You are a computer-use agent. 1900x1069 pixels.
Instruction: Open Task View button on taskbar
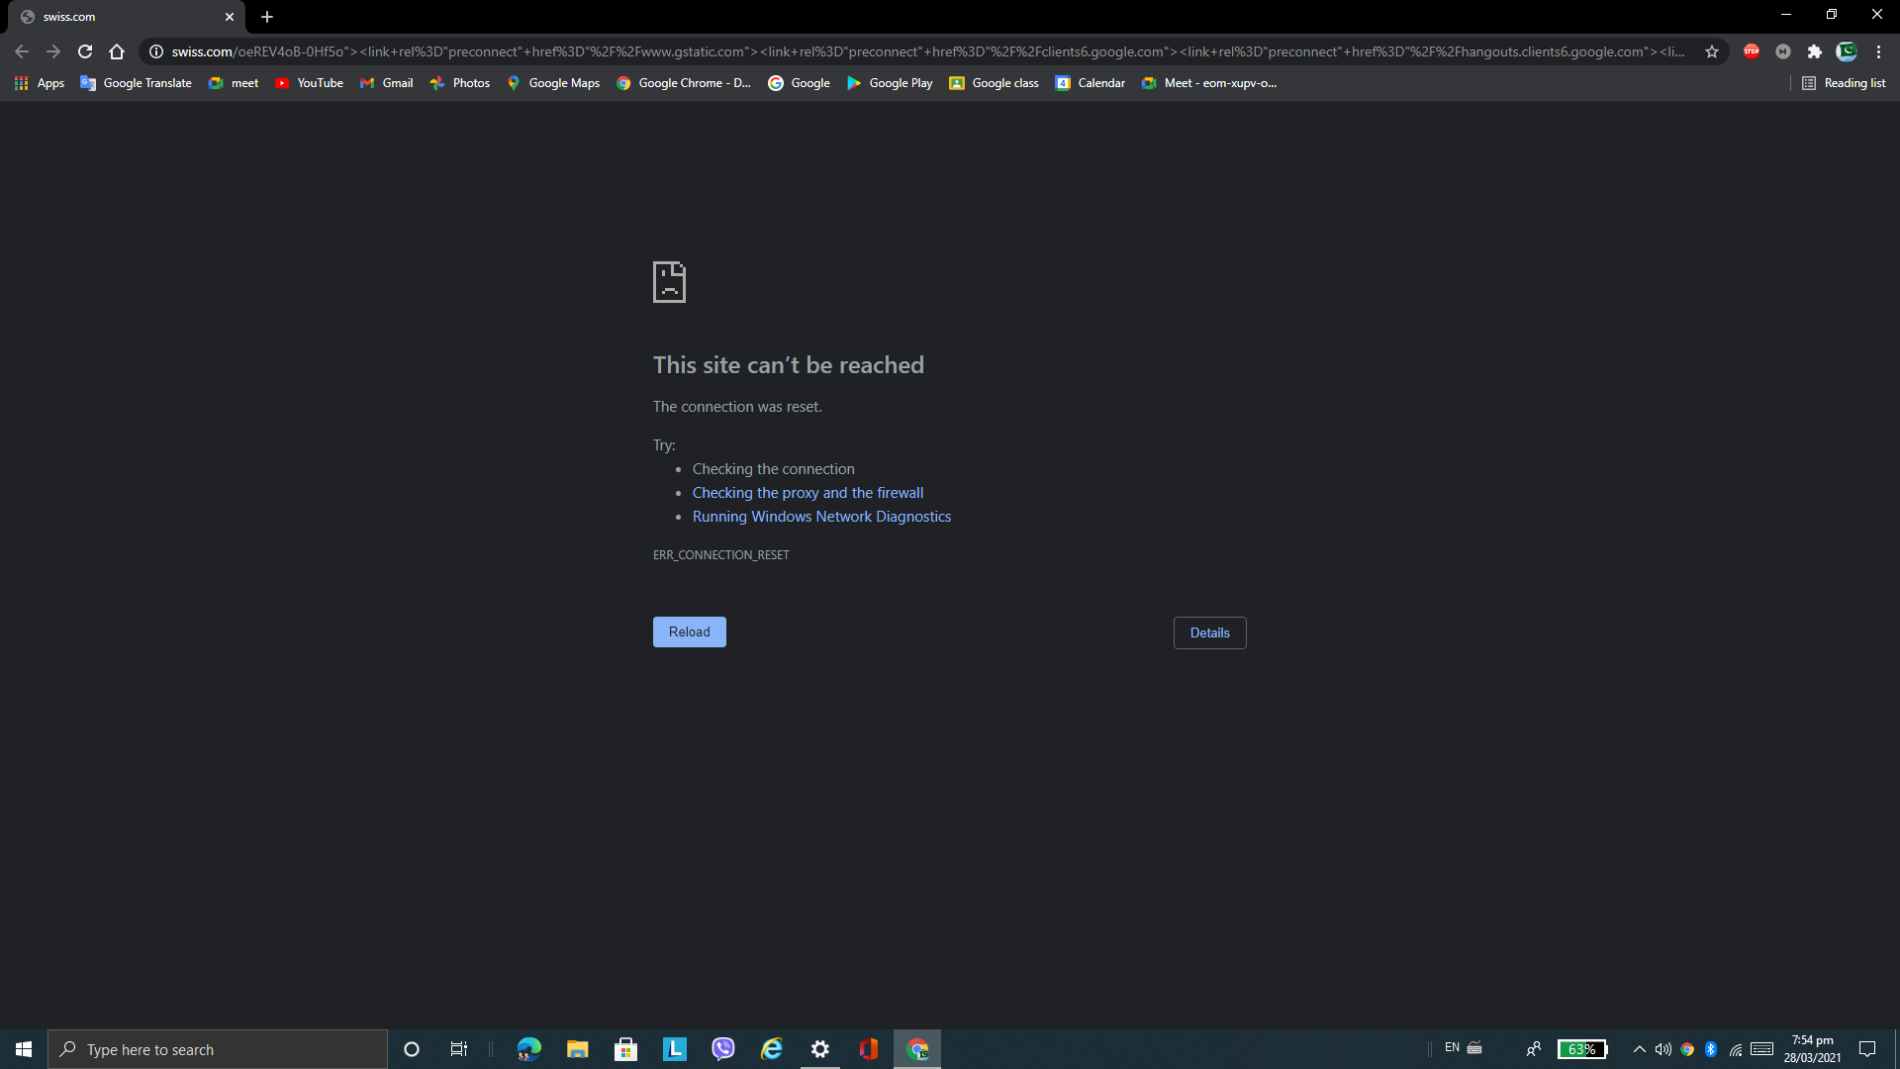pyautogui.click(x=459, y=1048)
